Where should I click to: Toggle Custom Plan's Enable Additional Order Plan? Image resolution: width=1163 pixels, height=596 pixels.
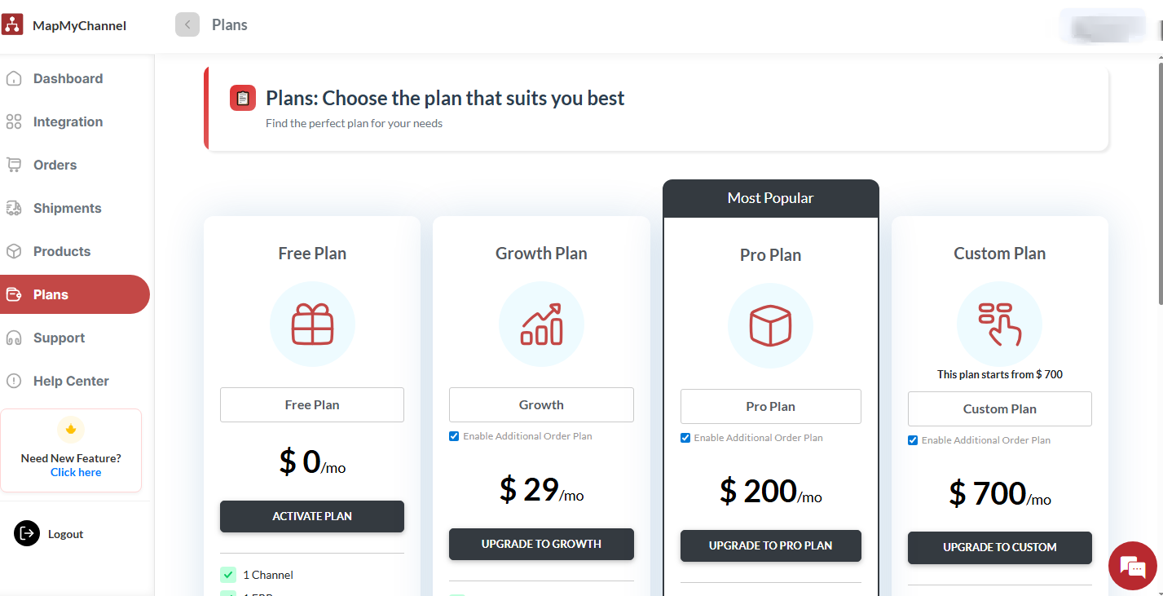coord(913,440)
